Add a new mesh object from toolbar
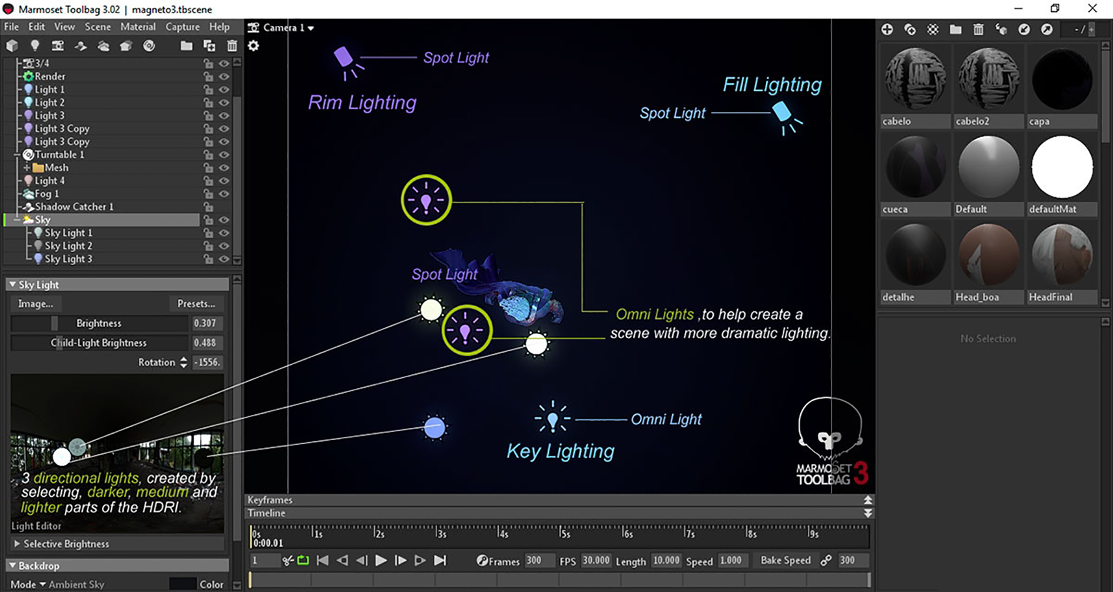1113x592 pixels. 12,46
